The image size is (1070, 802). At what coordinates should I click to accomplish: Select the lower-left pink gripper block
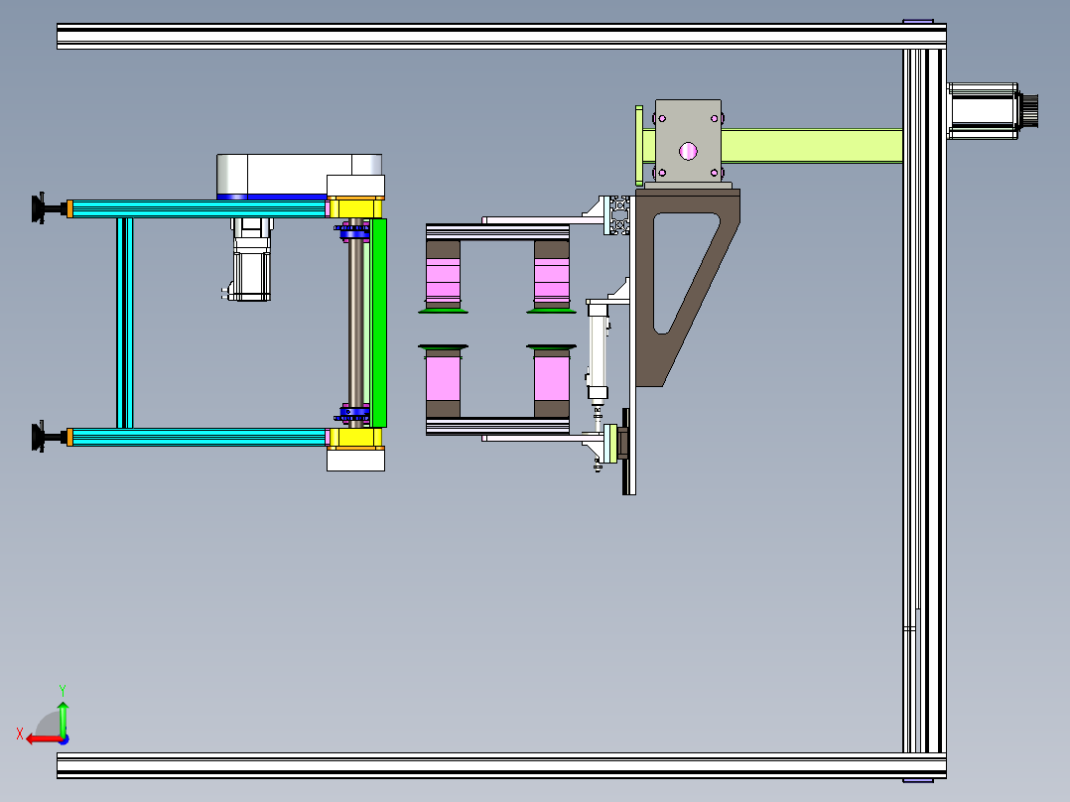point(443,379)
